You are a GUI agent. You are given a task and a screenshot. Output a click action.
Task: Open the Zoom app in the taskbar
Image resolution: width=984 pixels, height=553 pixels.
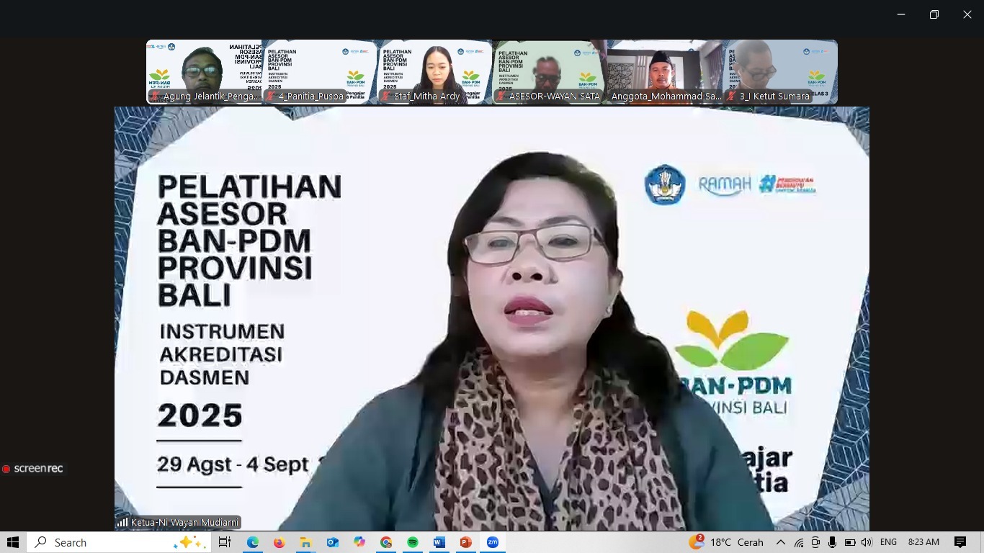(493, 542)
